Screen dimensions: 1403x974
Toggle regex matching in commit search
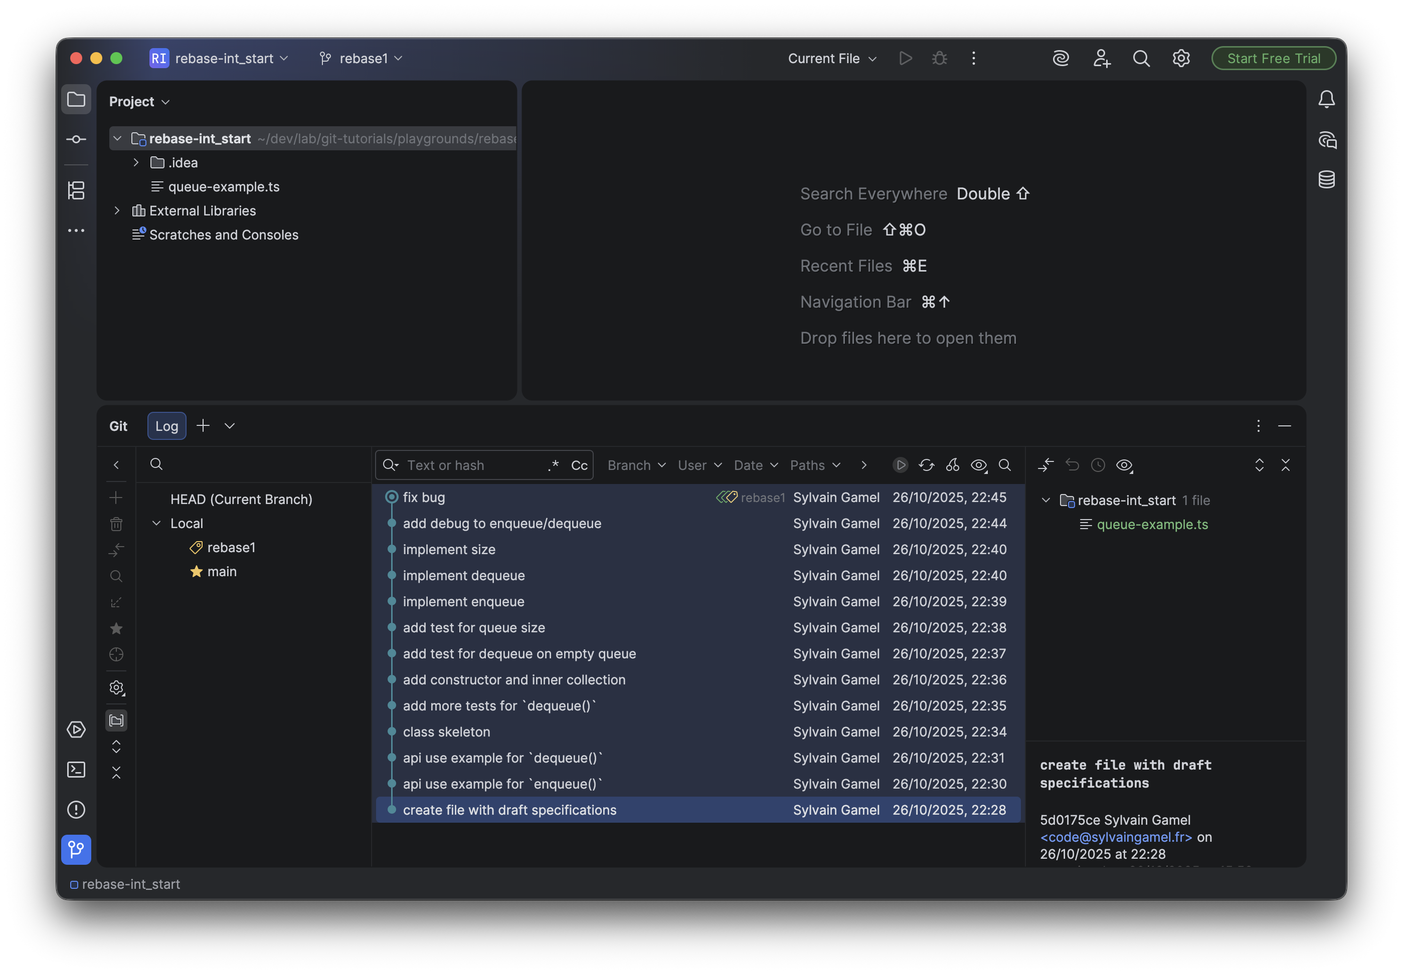[x=553, y=464]
